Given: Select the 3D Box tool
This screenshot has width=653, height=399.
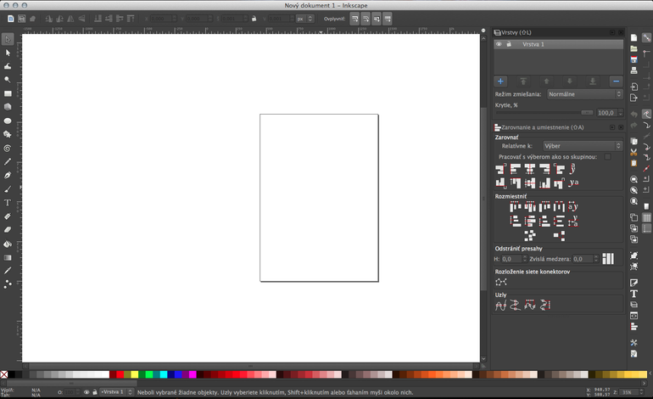Looking at the screenshot, I should (8, 107).
